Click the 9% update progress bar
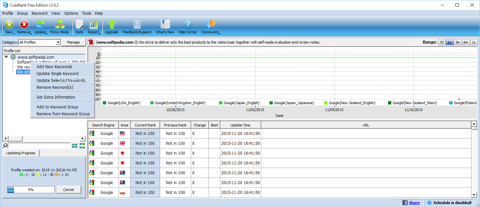480x207 pixels. [x=31, y=190]
